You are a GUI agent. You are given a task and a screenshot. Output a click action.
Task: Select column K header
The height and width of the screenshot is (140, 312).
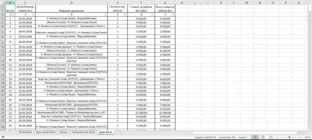tap(221, 3)
